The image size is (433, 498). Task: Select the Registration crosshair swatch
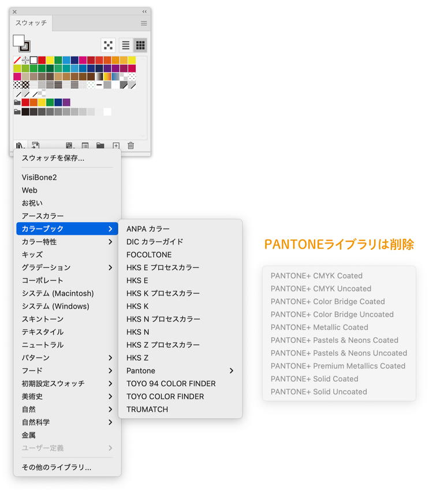tap(25, 60)
